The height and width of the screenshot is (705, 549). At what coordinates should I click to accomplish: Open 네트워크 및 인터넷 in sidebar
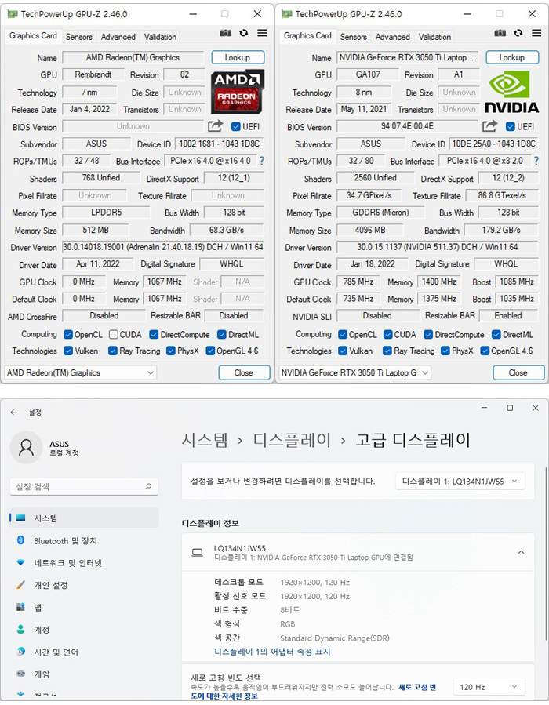[x=84, y=563]
